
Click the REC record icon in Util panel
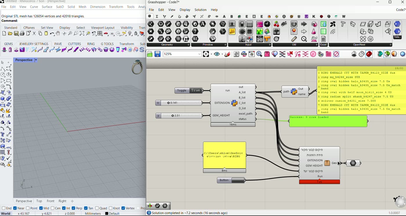coord(294,31)
